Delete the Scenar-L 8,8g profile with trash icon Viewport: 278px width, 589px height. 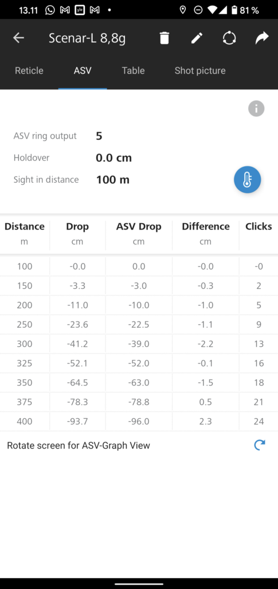tap(165, 38)
